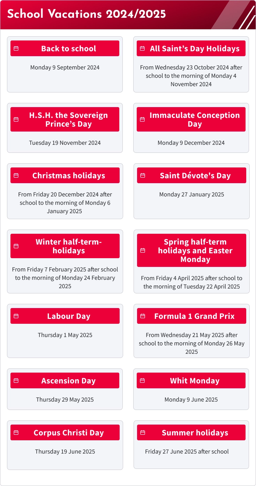Click calendar icon beside Ascension Day
Screen dimensions: 256x486
tap(16, 381)
